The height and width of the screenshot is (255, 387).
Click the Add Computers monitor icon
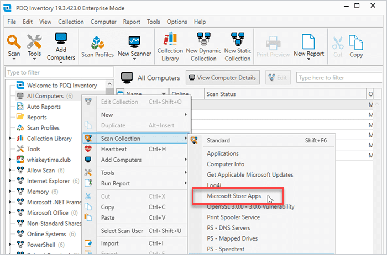pyautogui.click(x=61, y=39)
